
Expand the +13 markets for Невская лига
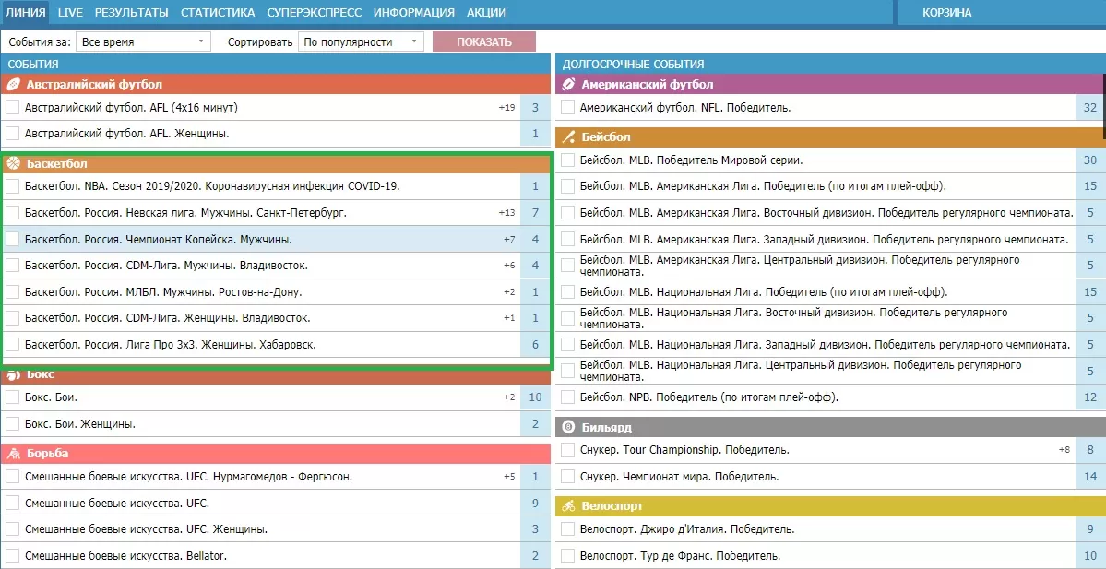click(506, 213)
